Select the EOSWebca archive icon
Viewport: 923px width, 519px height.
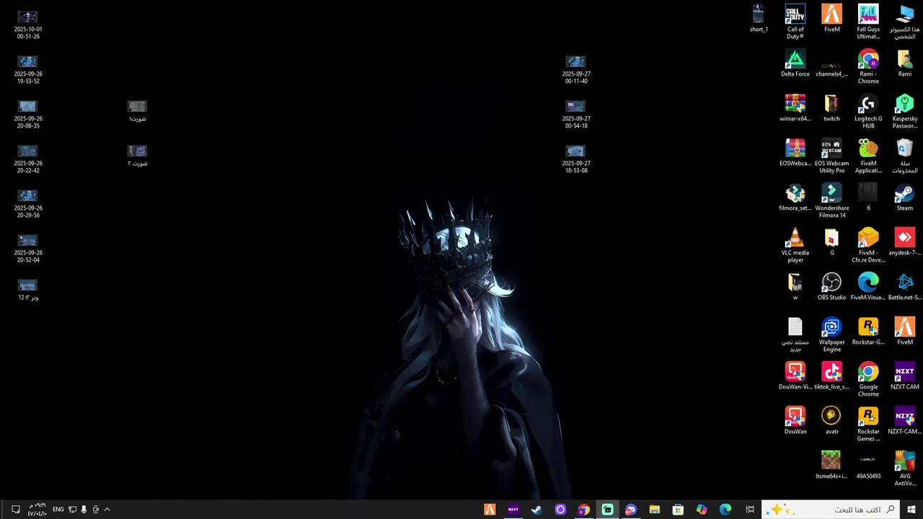click(x=795, y=153)
